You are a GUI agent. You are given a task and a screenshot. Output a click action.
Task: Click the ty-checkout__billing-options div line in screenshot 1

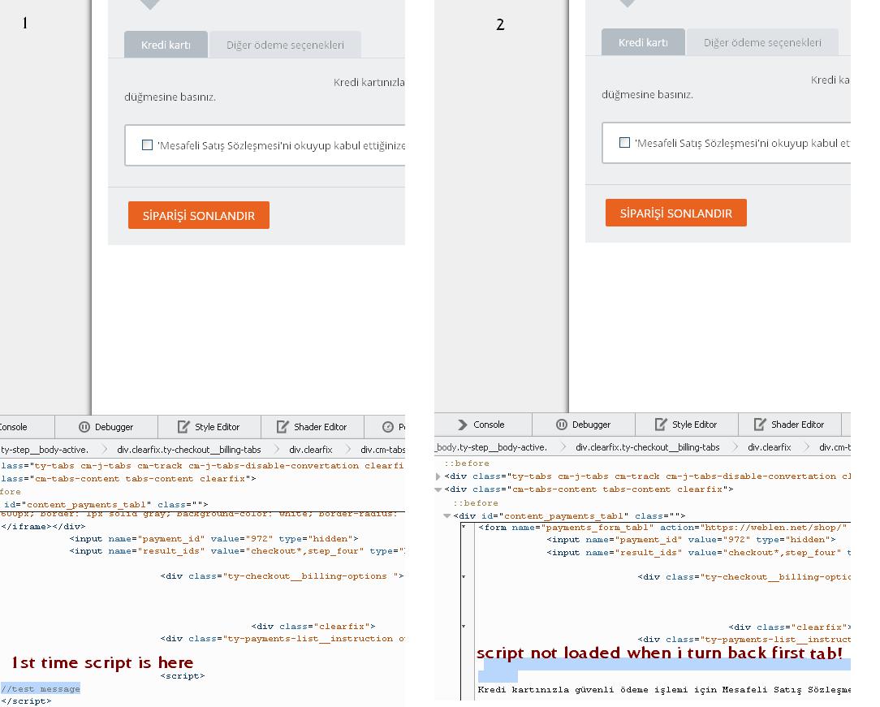pos(282,576)
